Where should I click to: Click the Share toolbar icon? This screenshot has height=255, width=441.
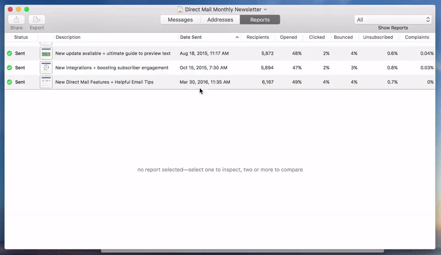tap(16, 20)
